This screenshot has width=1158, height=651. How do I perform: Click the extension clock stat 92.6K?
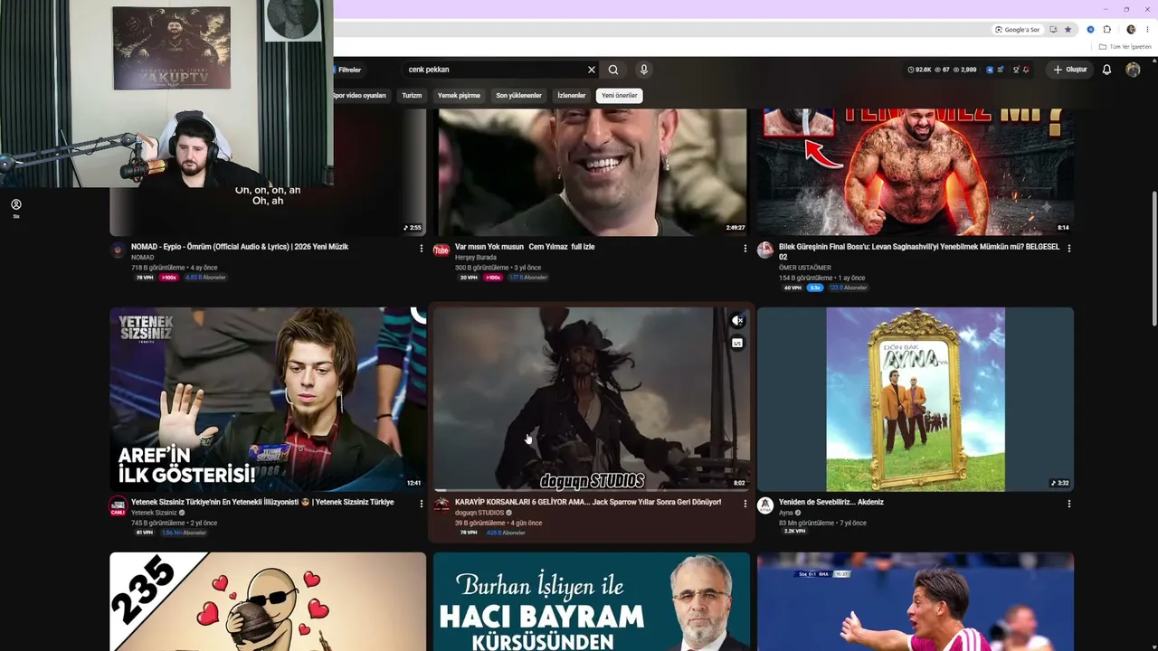pyautogui.click(x=919, y=70)
